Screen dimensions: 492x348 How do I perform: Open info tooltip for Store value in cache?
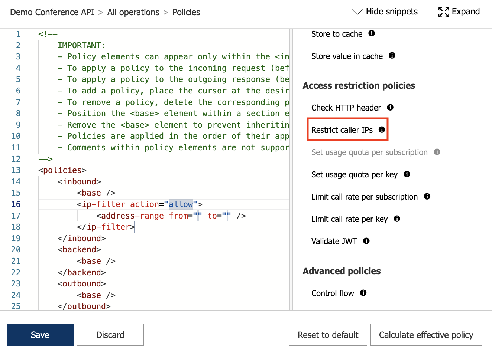391,56
